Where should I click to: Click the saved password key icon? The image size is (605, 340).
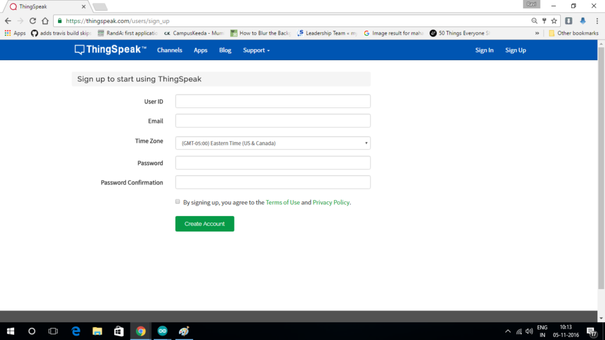[x=544, y=21]
